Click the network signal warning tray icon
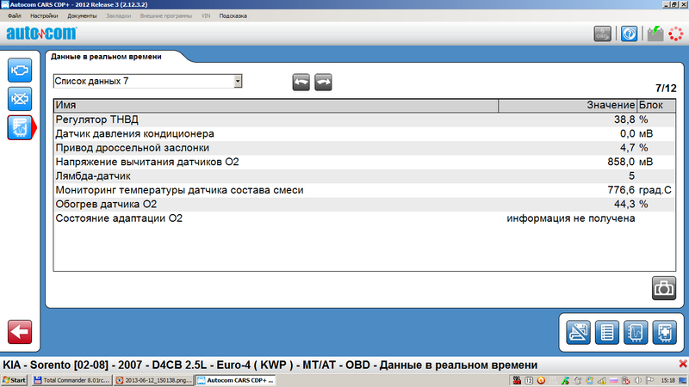Viewport: 689px width, 387px height. 601,380
